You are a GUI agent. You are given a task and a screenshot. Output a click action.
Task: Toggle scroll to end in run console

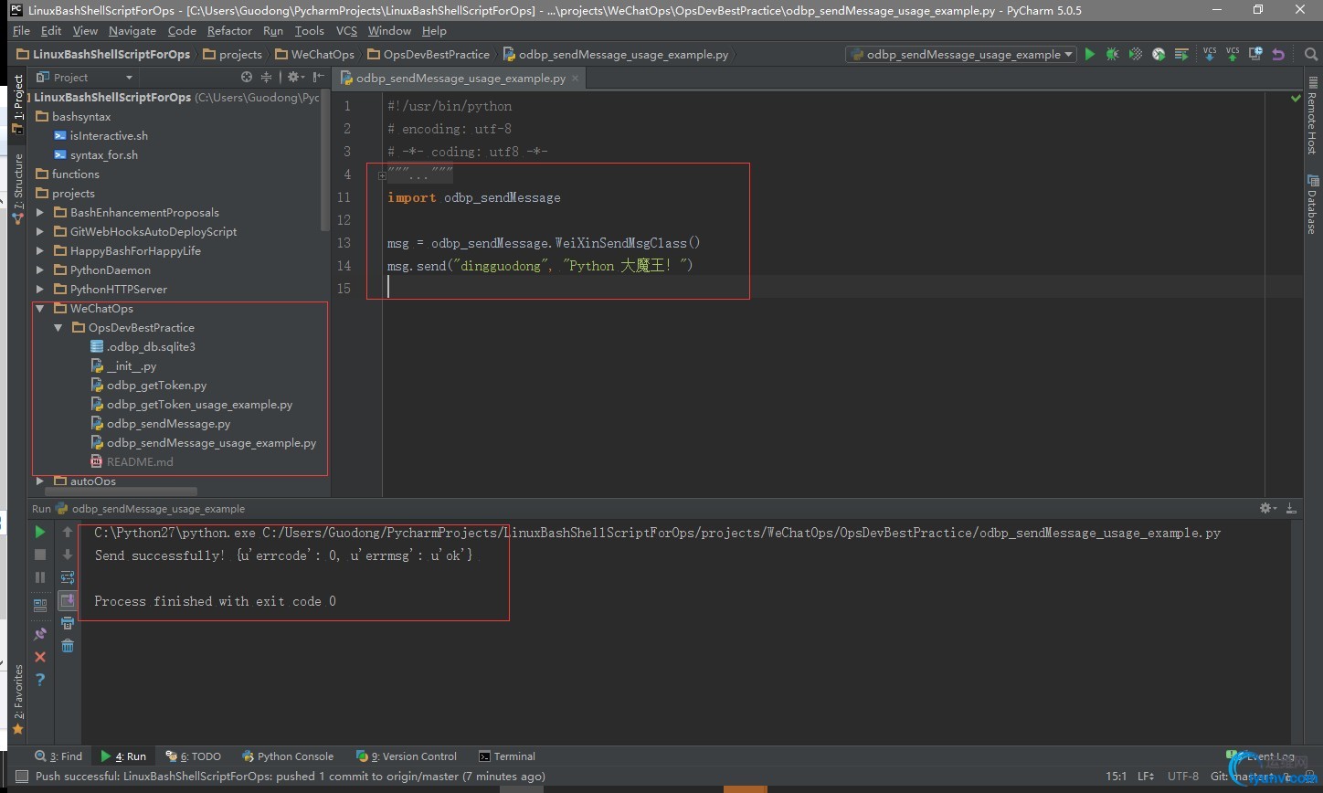[x=68, y=600]
